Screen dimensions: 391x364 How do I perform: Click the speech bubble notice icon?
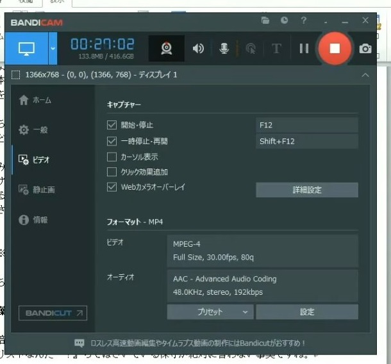pos(79,343)
